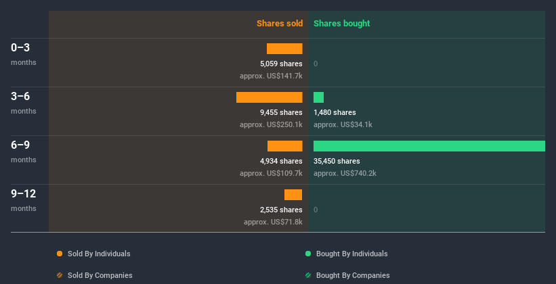Select the Sold By Companies legend label

tap(100, 275)
